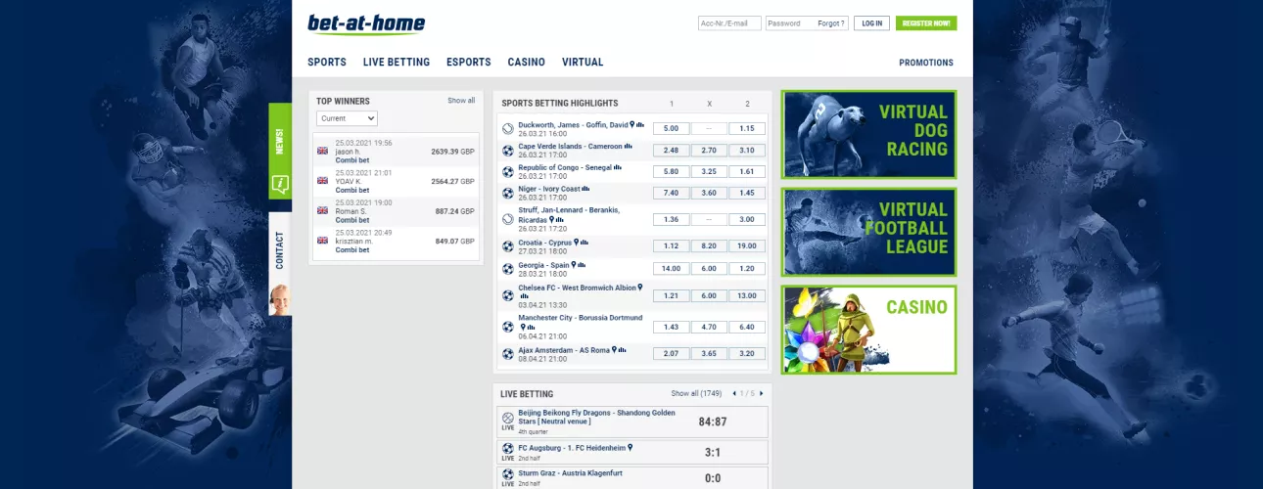Open the Live Betting menu
This screenshot has height=489, width=1263.
(397, 62)
